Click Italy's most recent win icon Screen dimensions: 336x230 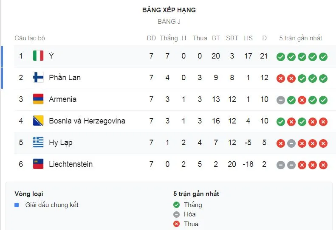pyautogui.click(x=323, y=57)
